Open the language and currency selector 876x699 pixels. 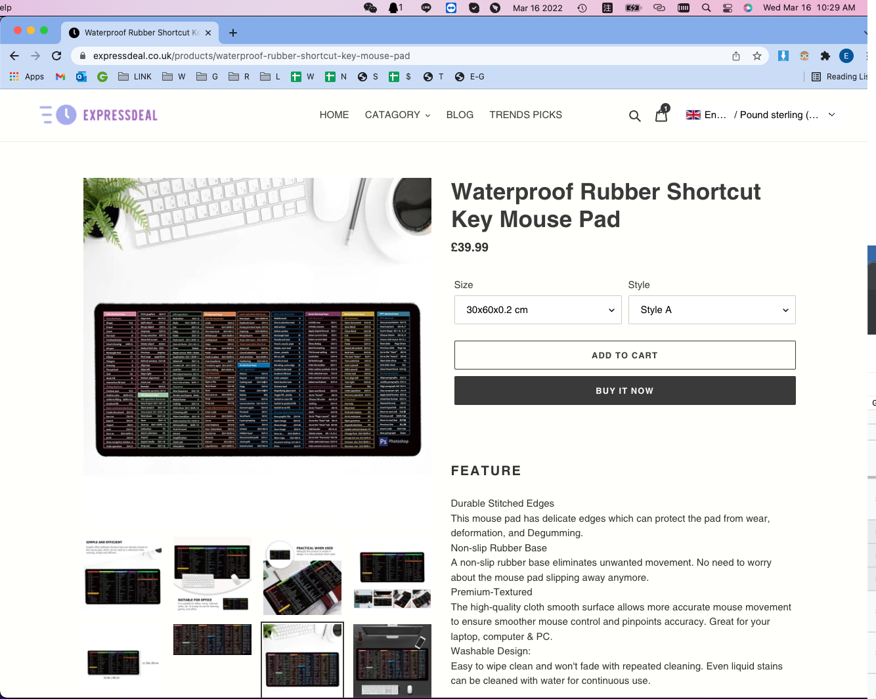tap(760, 115)
